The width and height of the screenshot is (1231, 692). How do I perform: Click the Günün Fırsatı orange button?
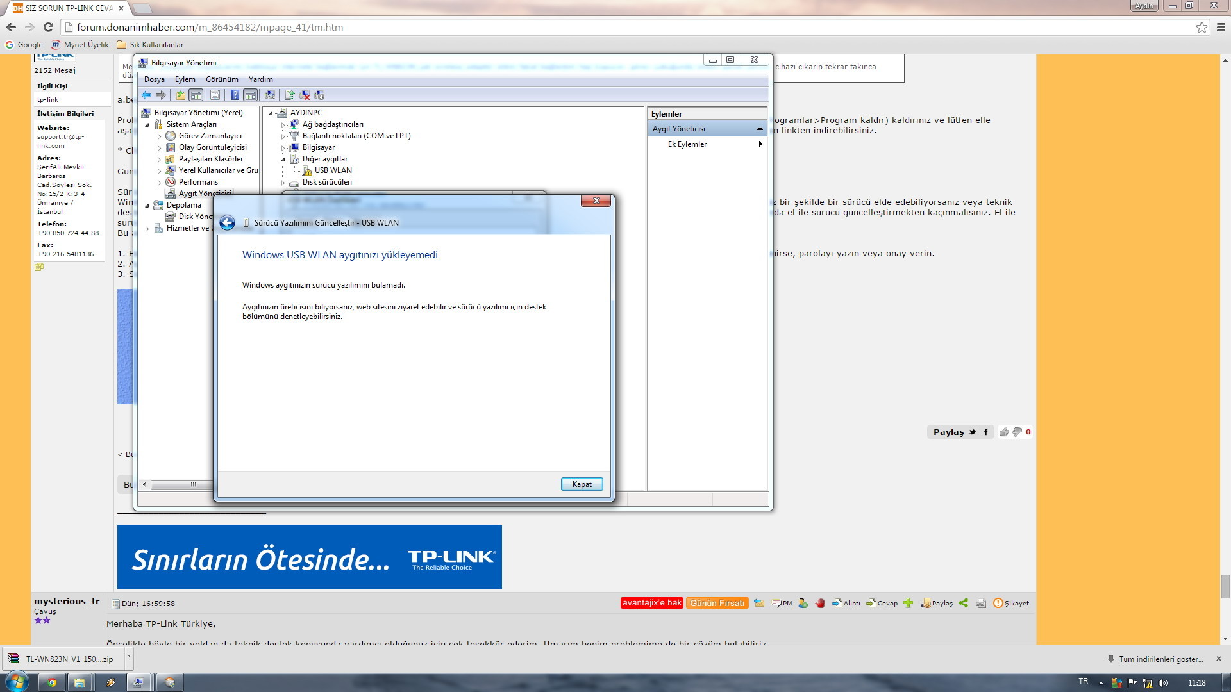pos(717,603)
